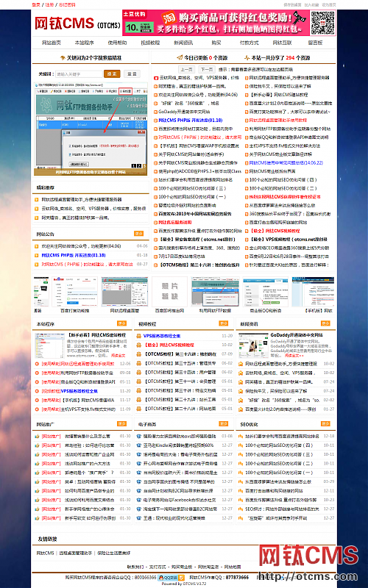Click 更多 in the 网站推广 section

coord(121,424)
